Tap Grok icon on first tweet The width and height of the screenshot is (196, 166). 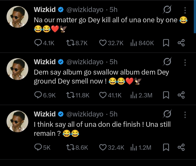point(167,10)
